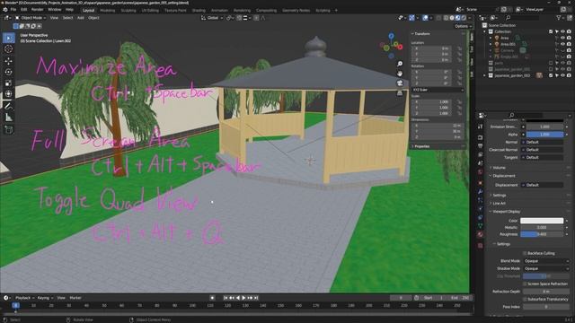This screenshot has height=323, width=575.
Task: Toggle Snap magnet in header
Action: tap(239, 18)
